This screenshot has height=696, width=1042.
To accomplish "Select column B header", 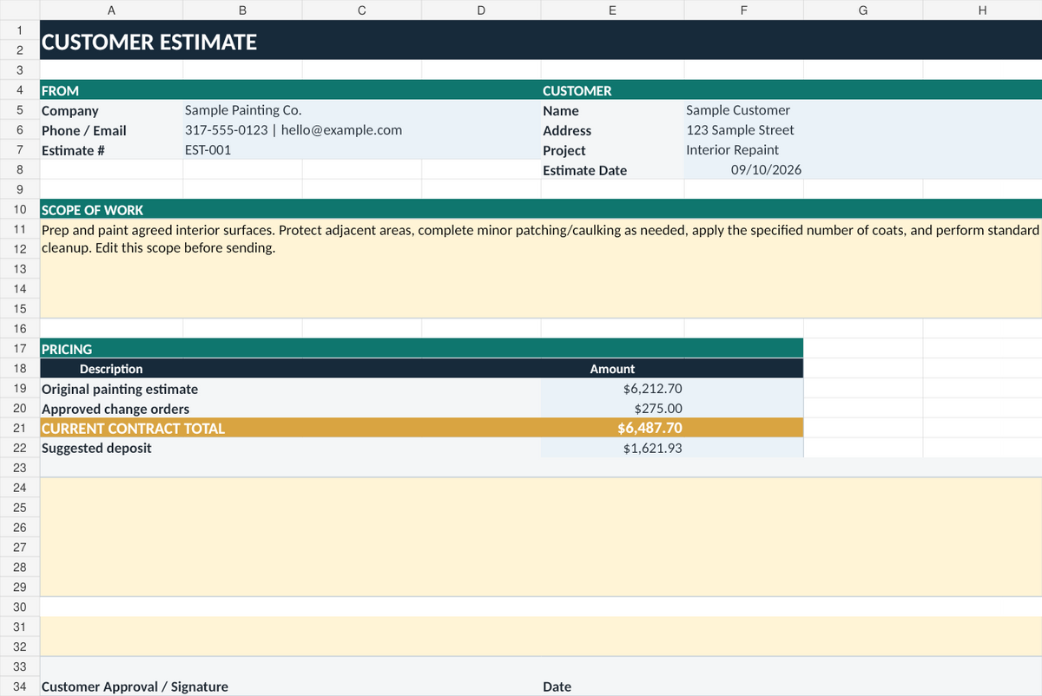I will point(242,10).
